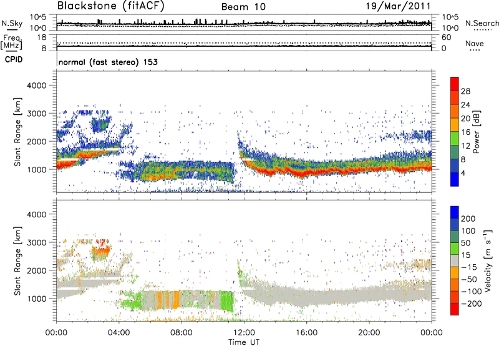Click the "04:00" time tick label
This screenshot has width=499, height=346.
pos(119,333)
